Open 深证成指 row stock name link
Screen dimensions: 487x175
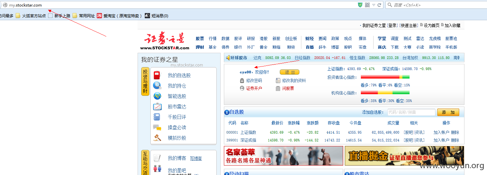(x=248, y=140)
